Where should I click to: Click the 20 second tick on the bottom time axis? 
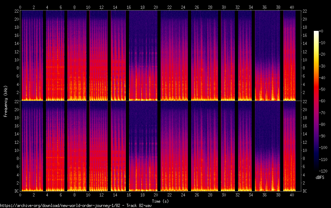[x=156, y=194]
